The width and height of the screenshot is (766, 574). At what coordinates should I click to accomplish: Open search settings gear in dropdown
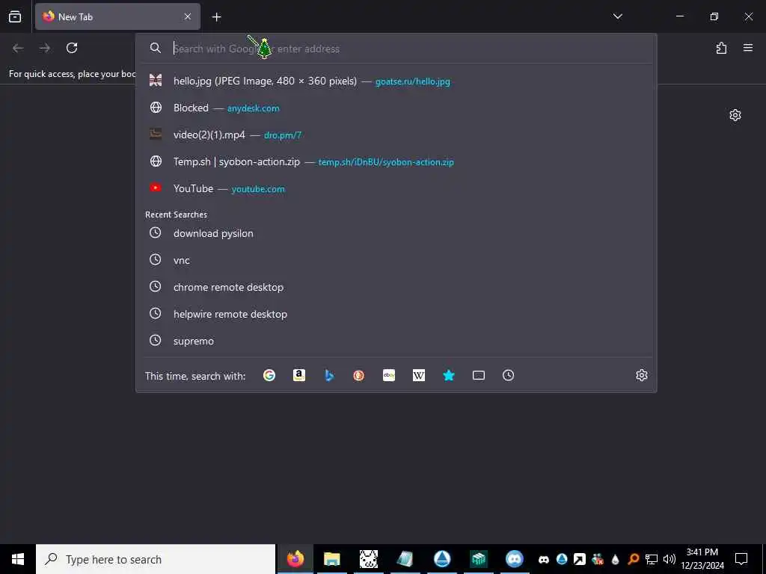(x=641, y=375)
